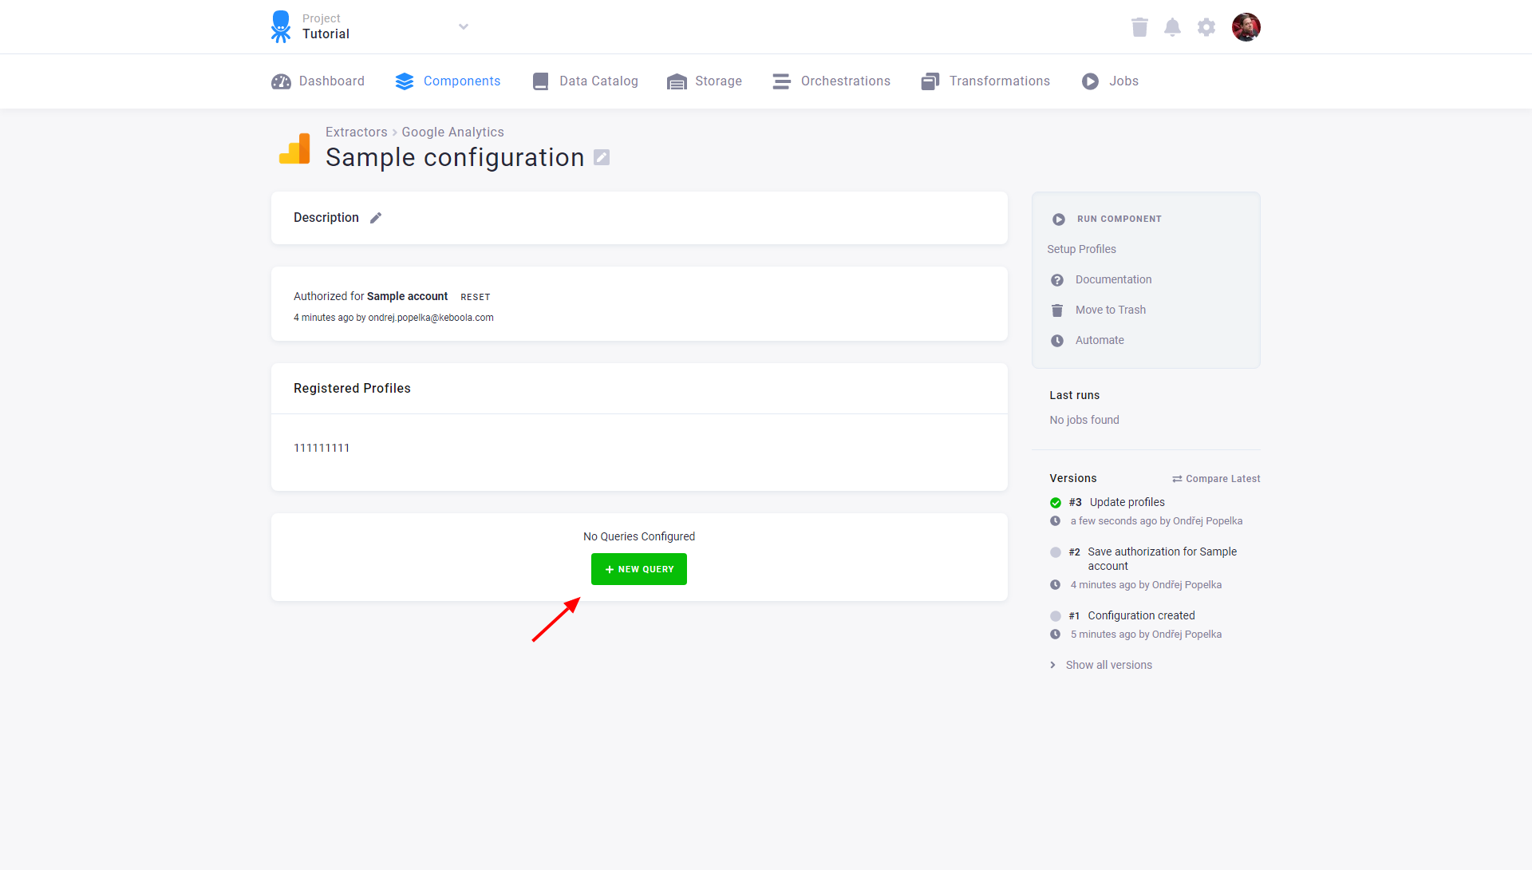This screenshot has width=1532, height=870.
Task: Follow the Google Analytics breadcrumb link
Action: tap(452, 132)
